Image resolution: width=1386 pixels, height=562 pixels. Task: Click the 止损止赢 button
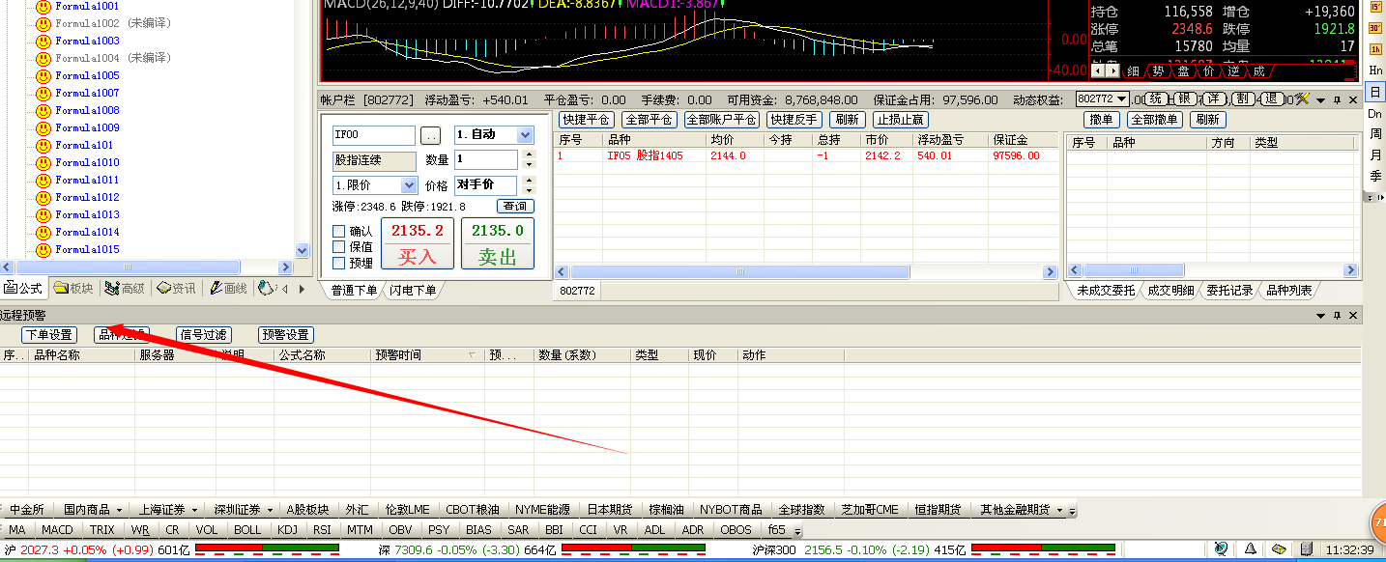900,120
